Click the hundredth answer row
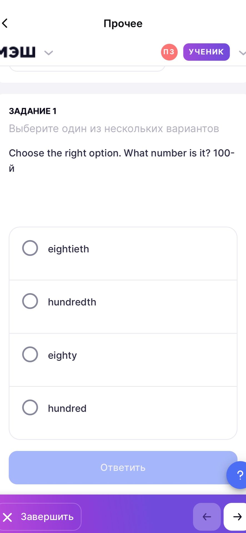The image size is (246, 533). pyautogui.click(x=123, y=307)
